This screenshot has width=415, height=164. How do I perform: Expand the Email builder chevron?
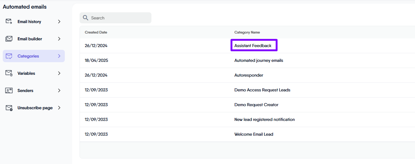59,39
